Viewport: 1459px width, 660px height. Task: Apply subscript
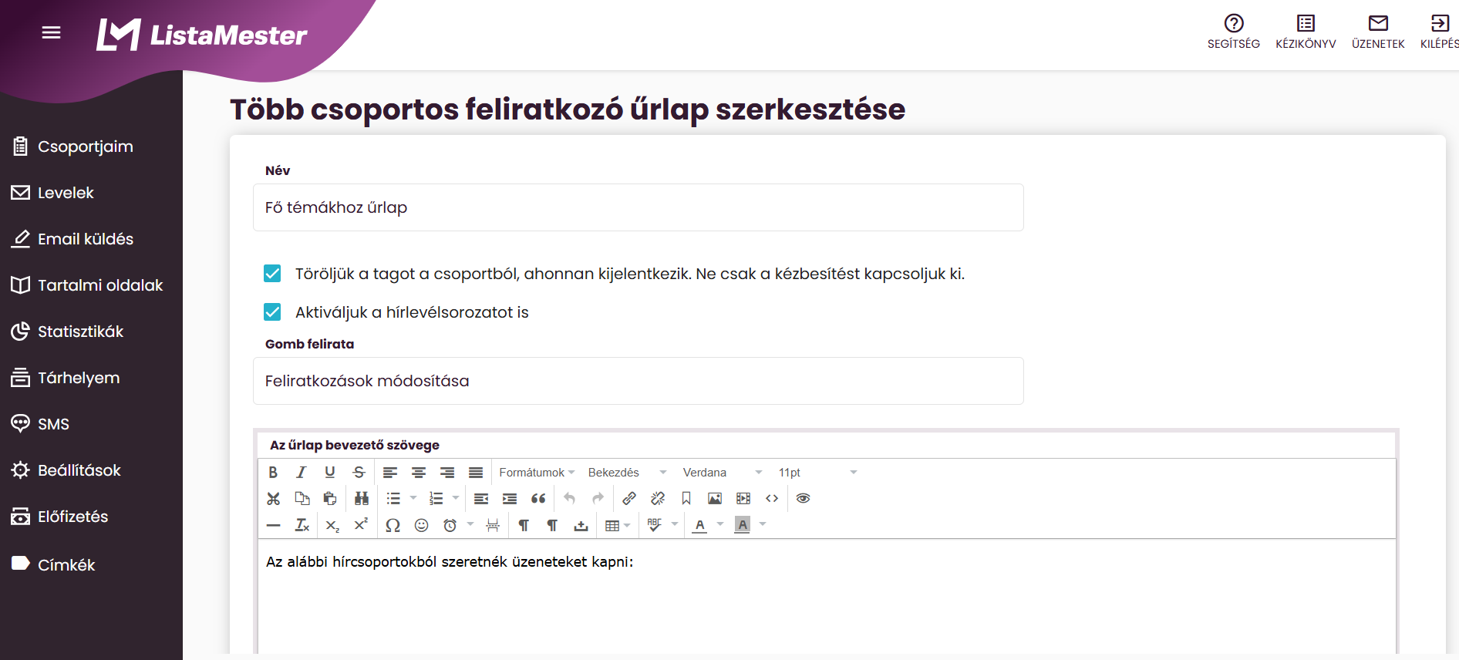pos(332,525)
